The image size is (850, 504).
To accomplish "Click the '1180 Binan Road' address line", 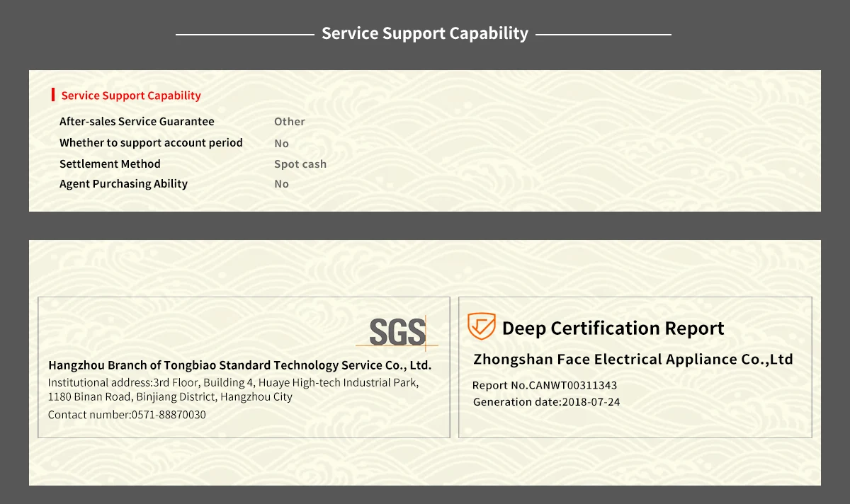I will pos(170,397).
